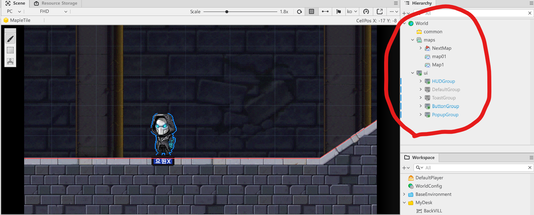The height and width of the screenshot is (215, 534).
Task: Expand the PopupGroup node
Action: 421,115
